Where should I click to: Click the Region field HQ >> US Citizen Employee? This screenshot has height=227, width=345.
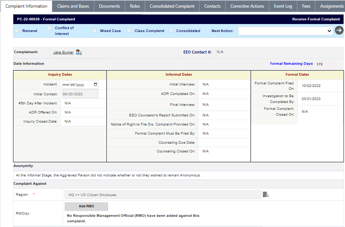pyautogui.click(x=163, y=195)
